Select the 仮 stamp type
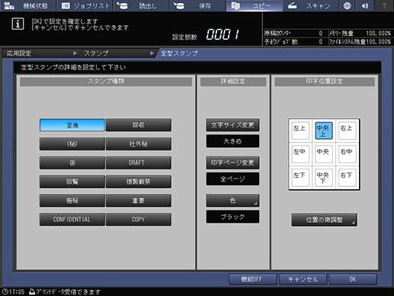394x296 pixels. [72, 162]
